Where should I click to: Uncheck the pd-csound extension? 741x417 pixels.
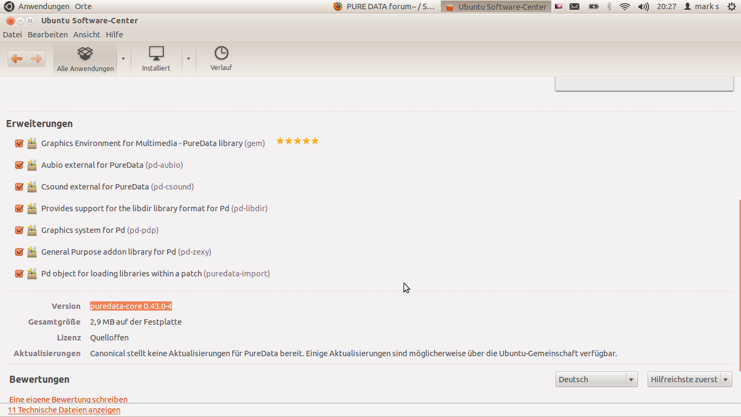[x=19, y=187]
